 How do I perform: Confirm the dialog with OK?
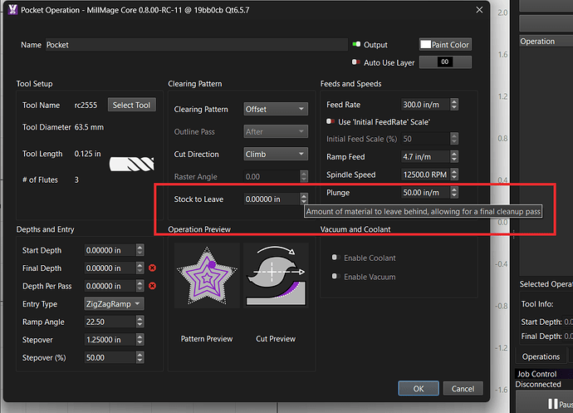[x=419, y=388]
